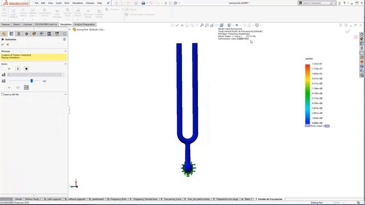This screenshot has height=205, width=365.
Task: Switch to the Sketch ribbon tab
Action: (17, 24)
